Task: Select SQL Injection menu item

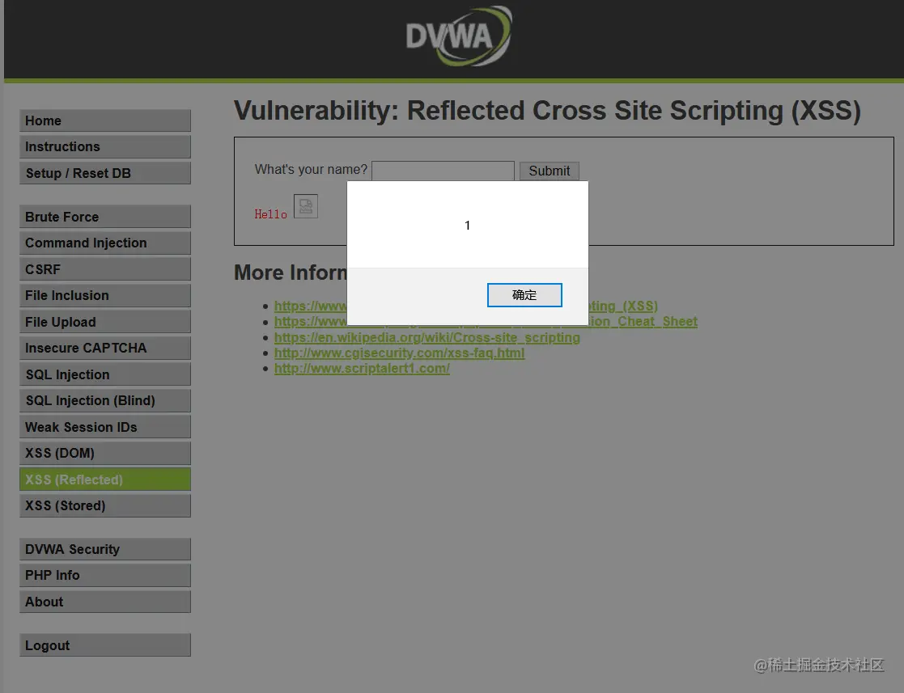Action: 105,374
